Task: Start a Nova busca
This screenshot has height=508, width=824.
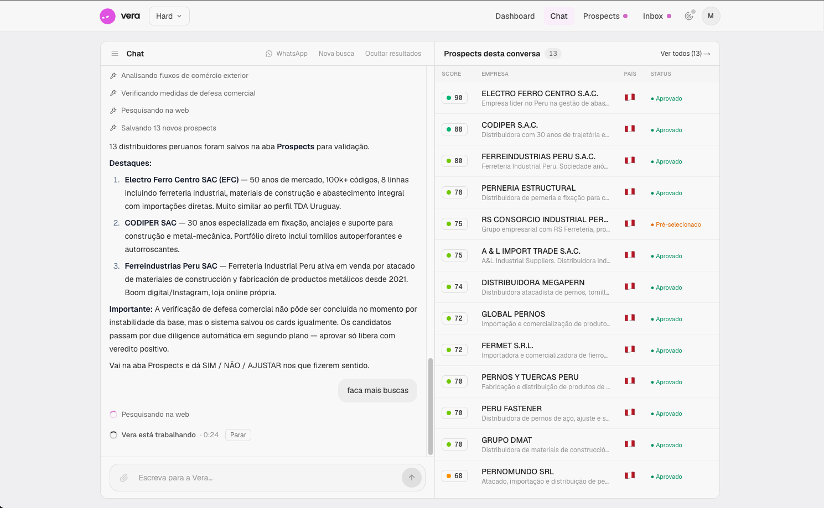Action: pyautogui.click(x=336, y=54)
